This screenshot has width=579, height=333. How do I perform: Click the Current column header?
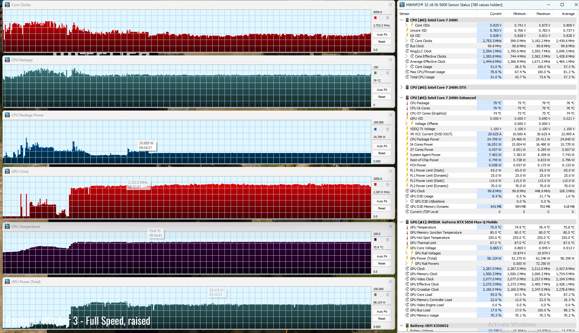(x=490, y=14)
